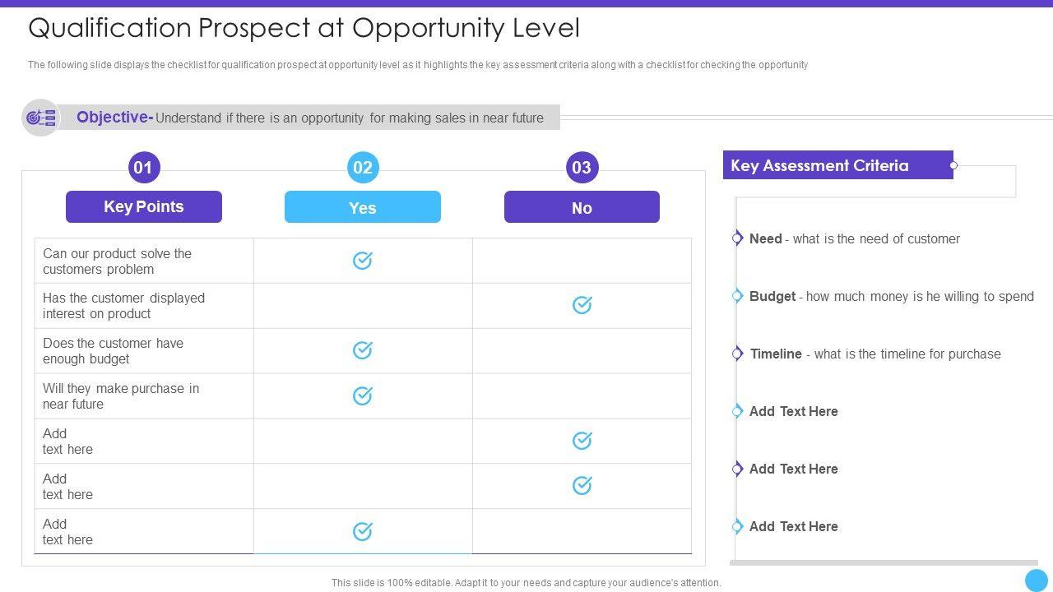
Task: Click Yes checkmark for product solving problem
Action: tap(363, 261)
